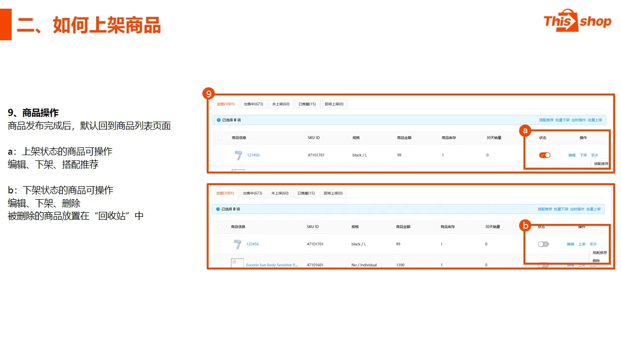This screenshot has height=349, width=621.
Task: Enable the grey status switch in panel b
Action: point(543,244)
